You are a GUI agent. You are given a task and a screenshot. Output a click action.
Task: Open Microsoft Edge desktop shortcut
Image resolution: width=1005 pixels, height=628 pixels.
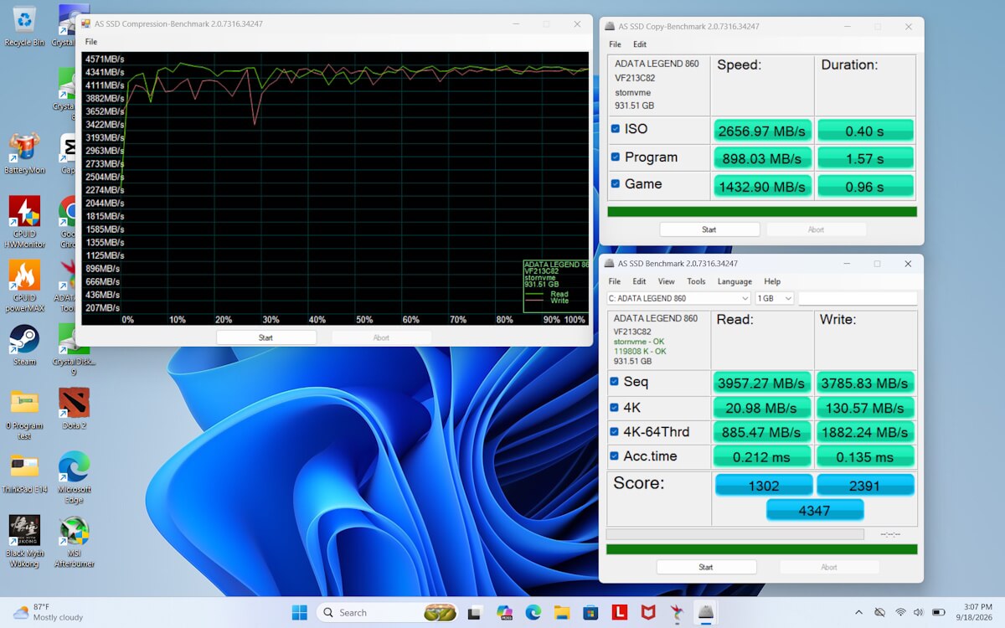tap(74, 478)
